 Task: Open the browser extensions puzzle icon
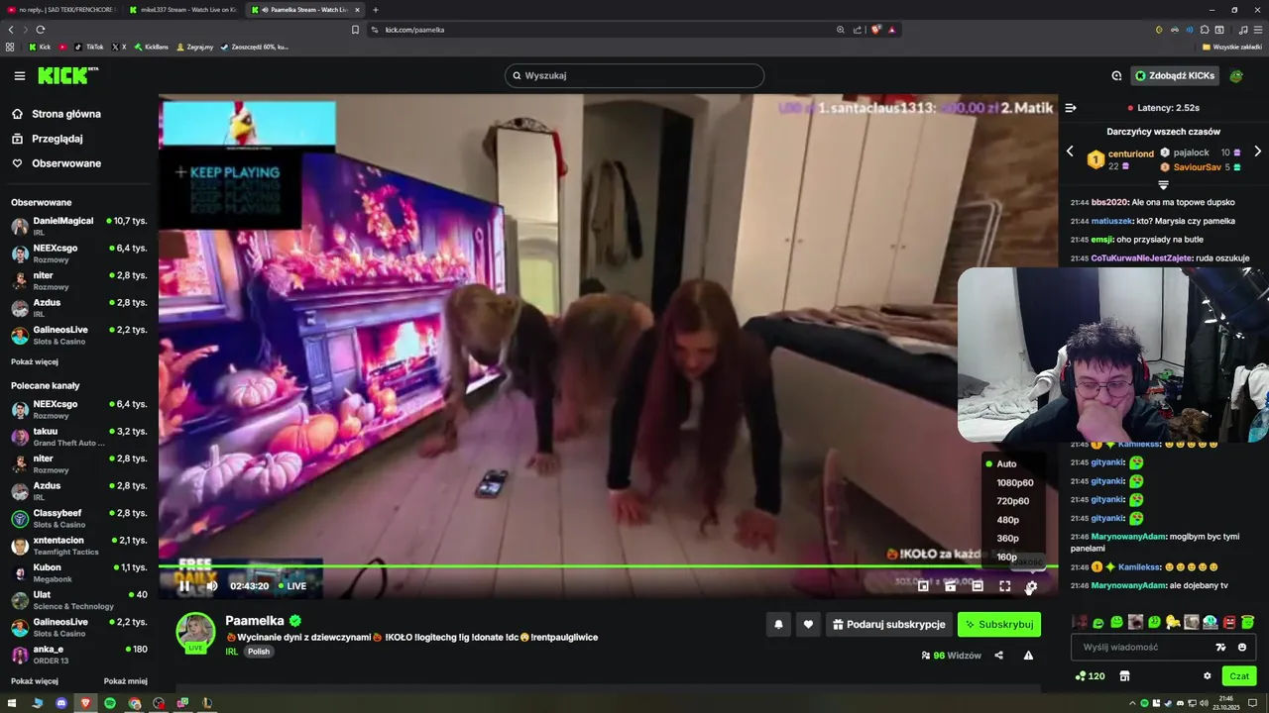click(x=1205, y=30)
